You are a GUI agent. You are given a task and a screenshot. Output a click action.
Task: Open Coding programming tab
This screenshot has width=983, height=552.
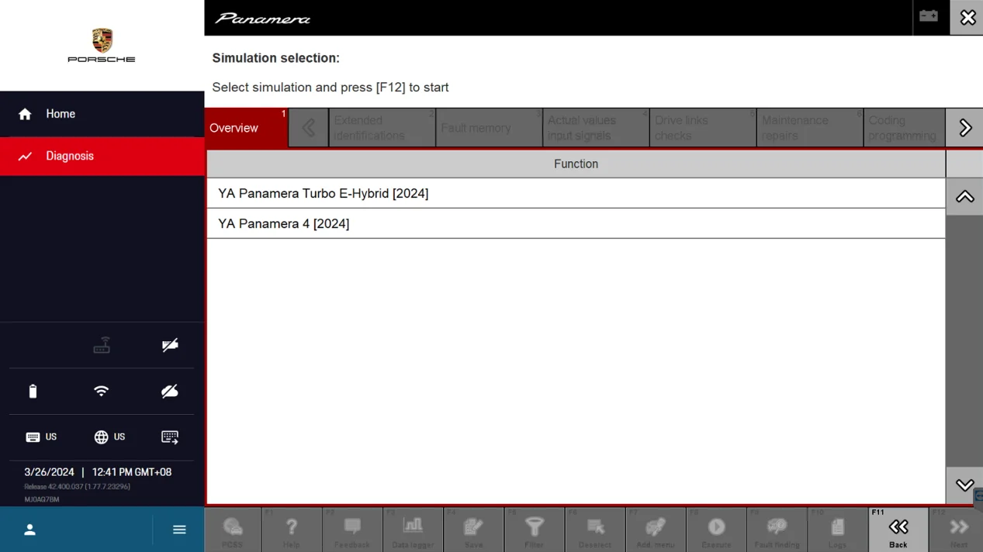point(905,128)
